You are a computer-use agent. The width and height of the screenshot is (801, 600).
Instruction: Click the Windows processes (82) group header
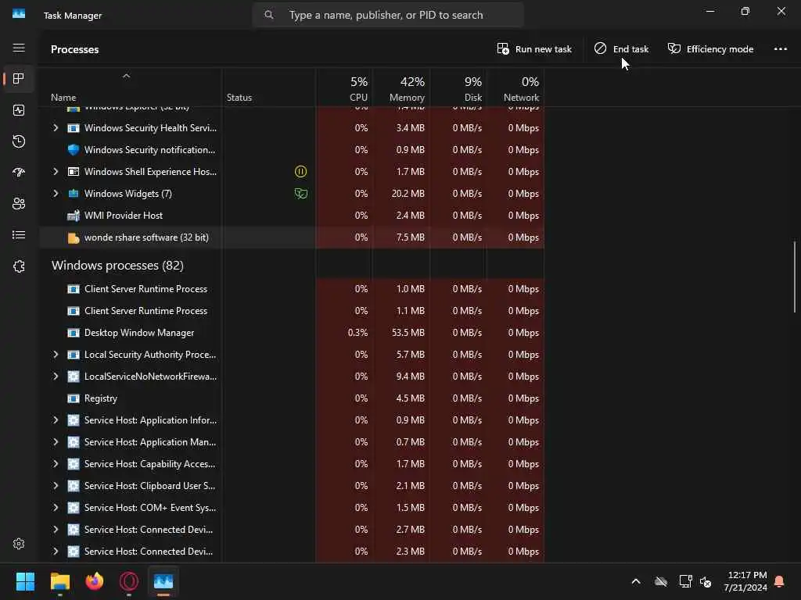point(117,266)
